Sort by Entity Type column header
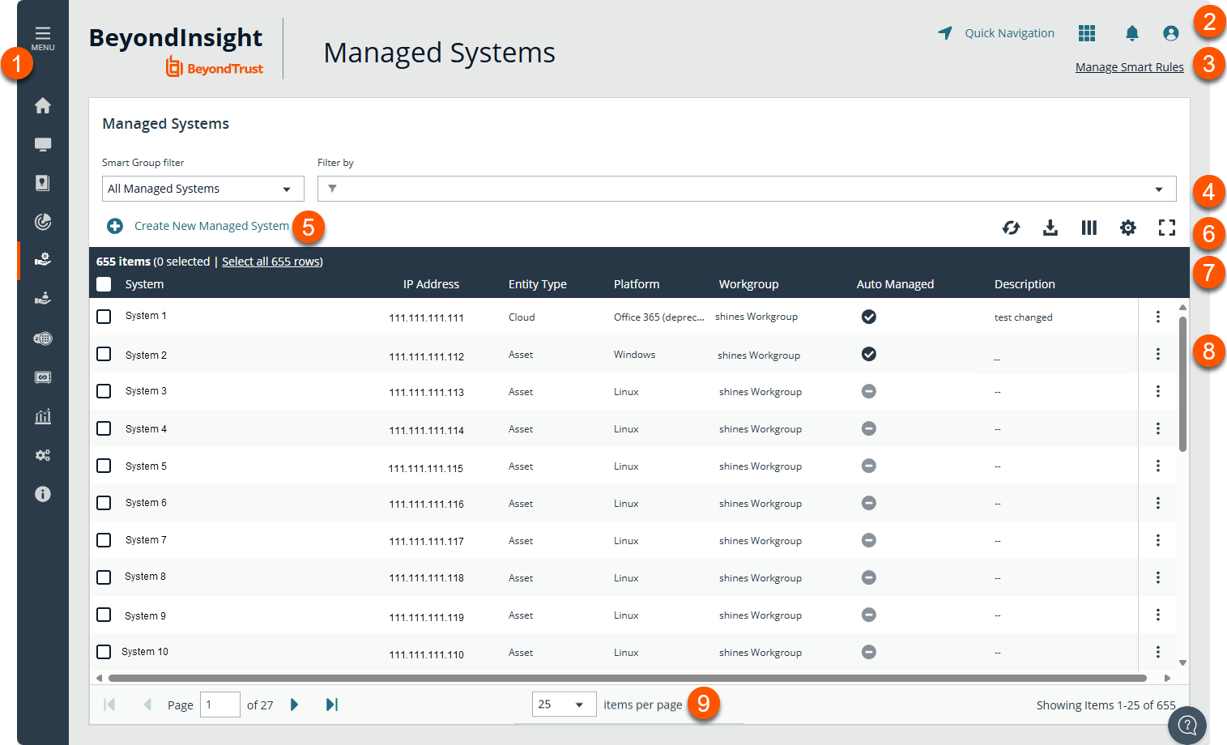 click(538, 284)
